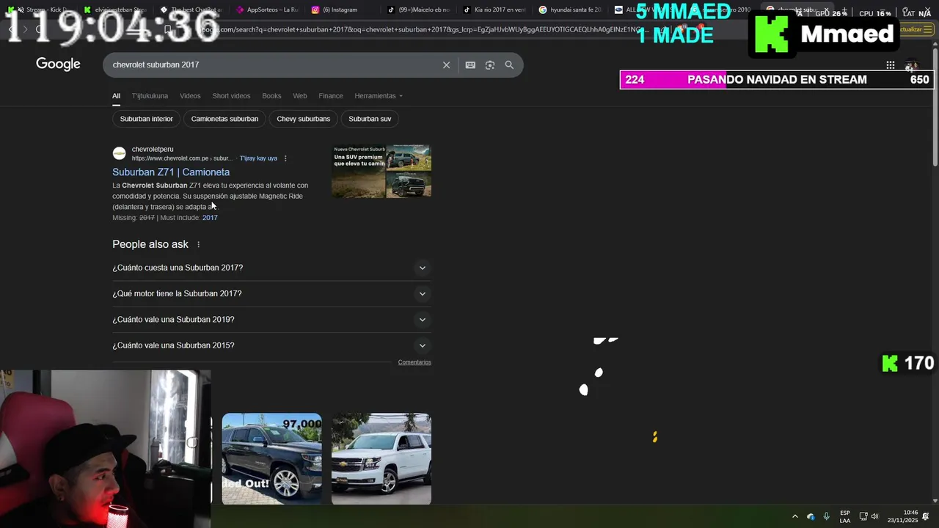Click the Camionetas suburban suggestion chip
The width and height of the screenshot is (939, 528).
pos(224,119)
